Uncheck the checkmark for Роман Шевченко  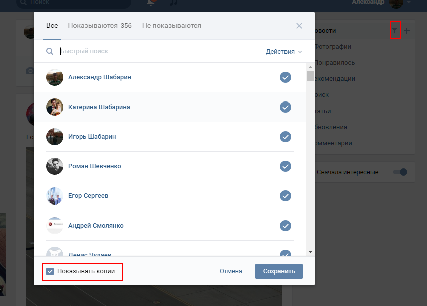[286, 166]
